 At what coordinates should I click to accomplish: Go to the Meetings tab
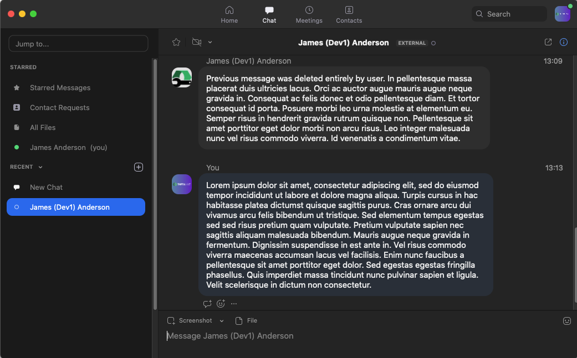(309, 15)
